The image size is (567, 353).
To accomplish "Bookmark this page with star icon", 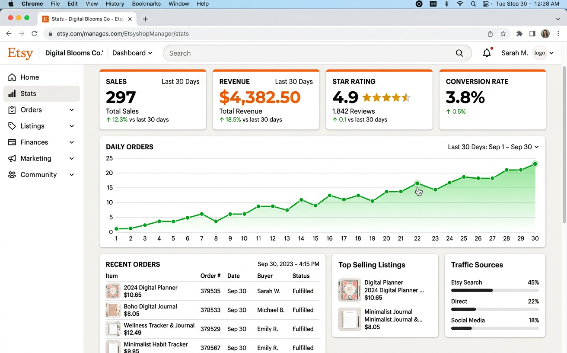I will 503,34.
